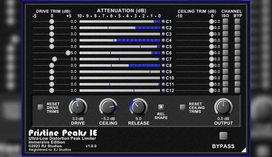272x157 pixels.
Task: Click the C2 attenuation meter bar
Action: [x=120, y=28]
